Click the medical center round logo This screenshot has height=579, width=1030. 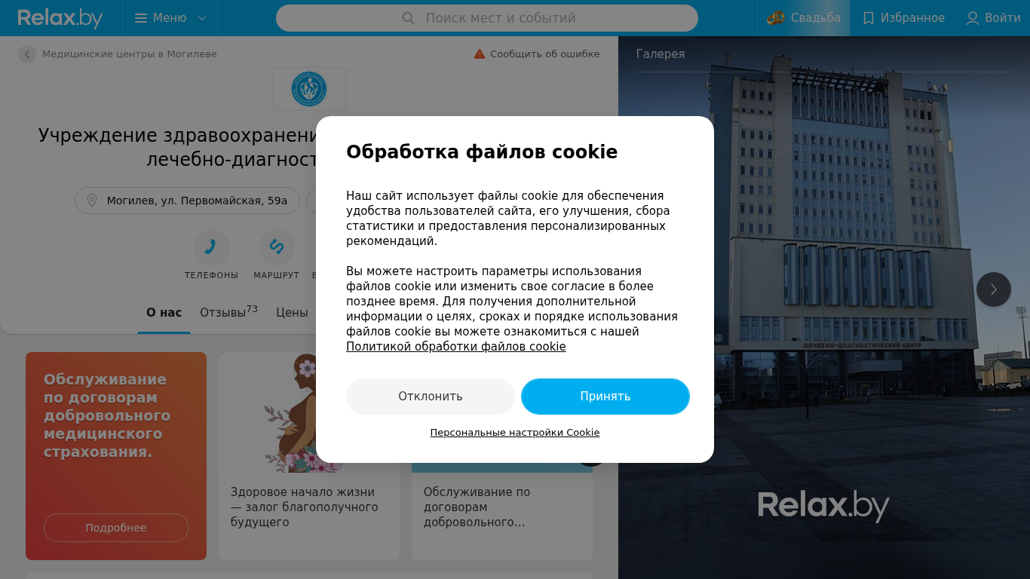(309, 89)
